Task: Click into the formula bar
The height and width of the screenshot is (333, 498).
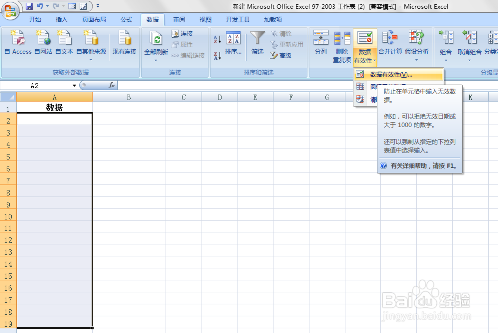Action: tap(235, 85)
